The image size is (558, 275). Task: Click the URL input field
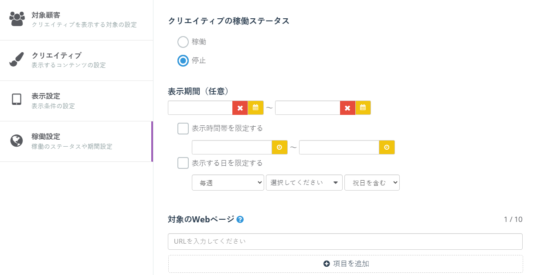[345, 241]
